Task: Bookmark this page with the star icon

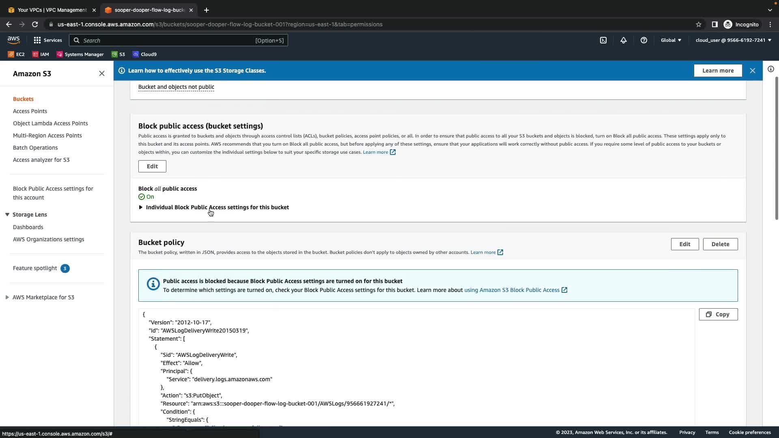Action: coord(699,24)
